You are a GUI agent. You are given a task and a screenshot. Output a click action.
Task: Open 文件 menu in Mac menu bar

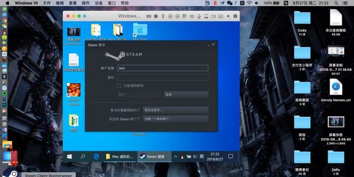pos(47,3)
